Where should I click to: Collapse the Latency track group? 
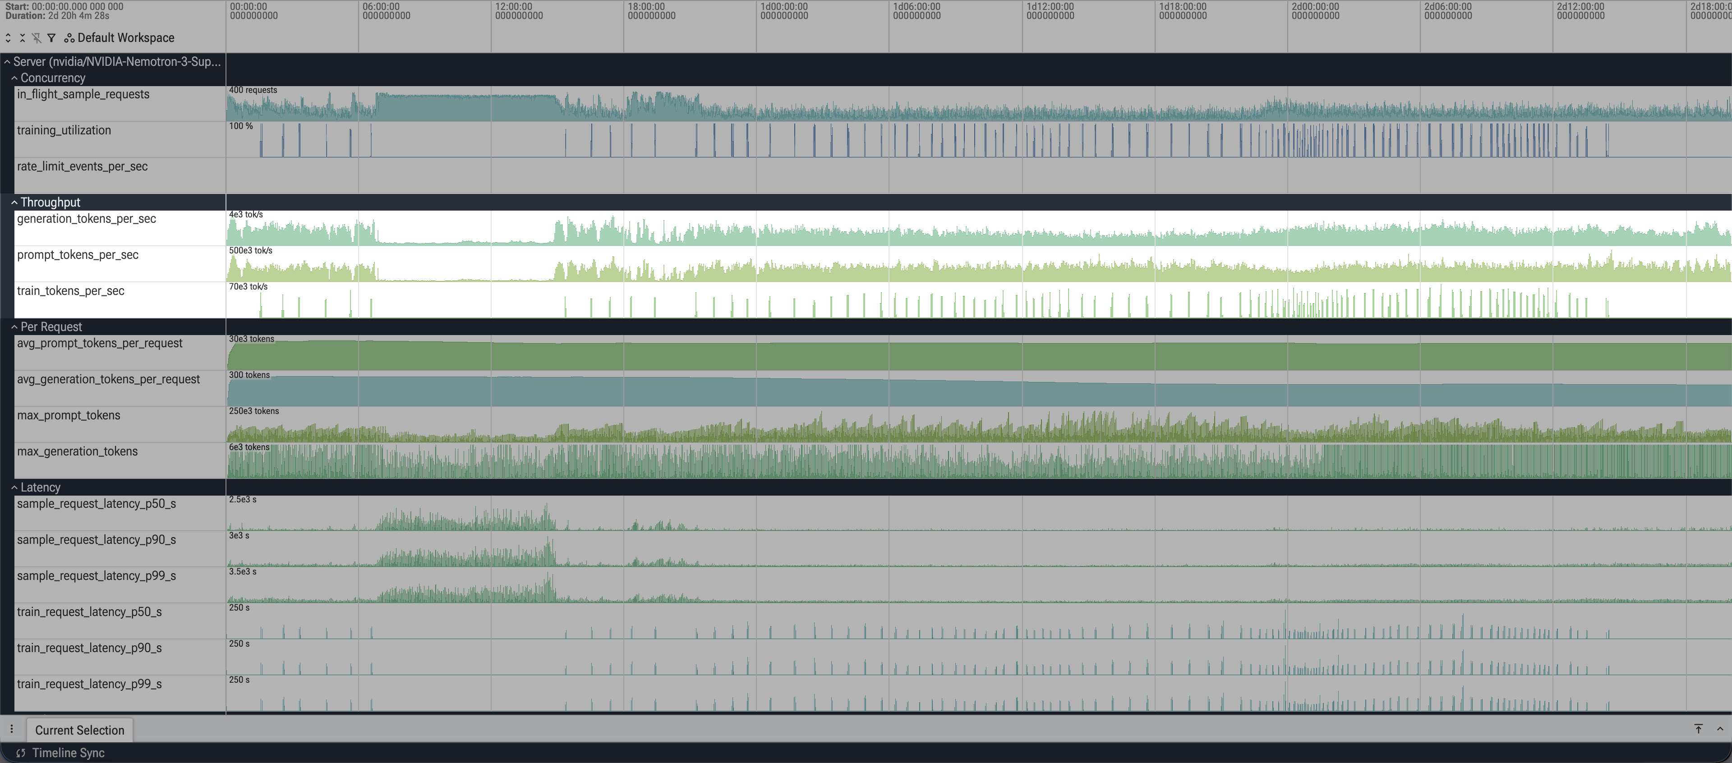click(14, 487)
